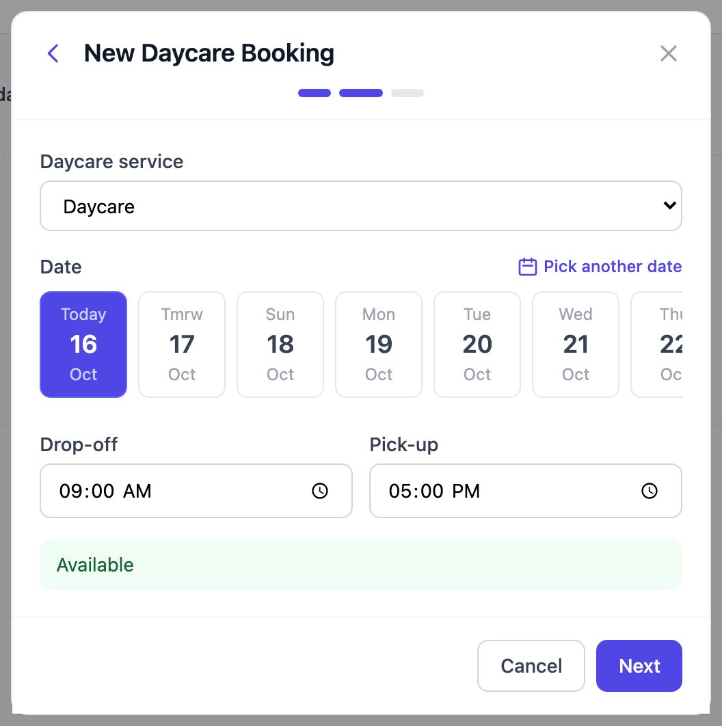Click the calendar icon beside Pick another date
Viewport: 722px width, 726px height.
pos(528,267)
